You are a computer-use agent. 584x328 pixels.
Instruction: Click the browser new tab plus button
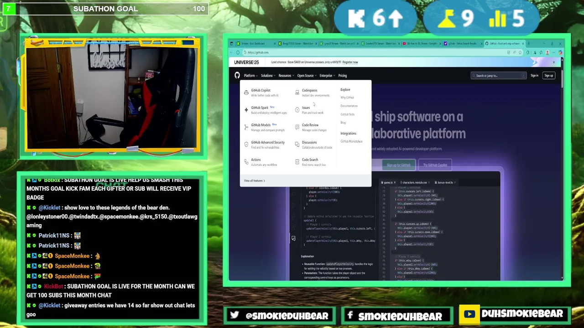(528, 44)
